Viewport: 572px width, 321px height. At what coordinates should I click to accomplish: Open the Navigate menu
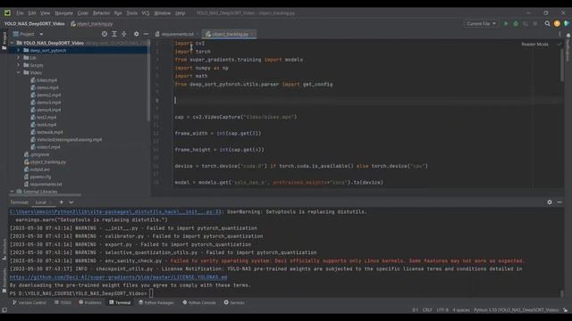(63, 12)
